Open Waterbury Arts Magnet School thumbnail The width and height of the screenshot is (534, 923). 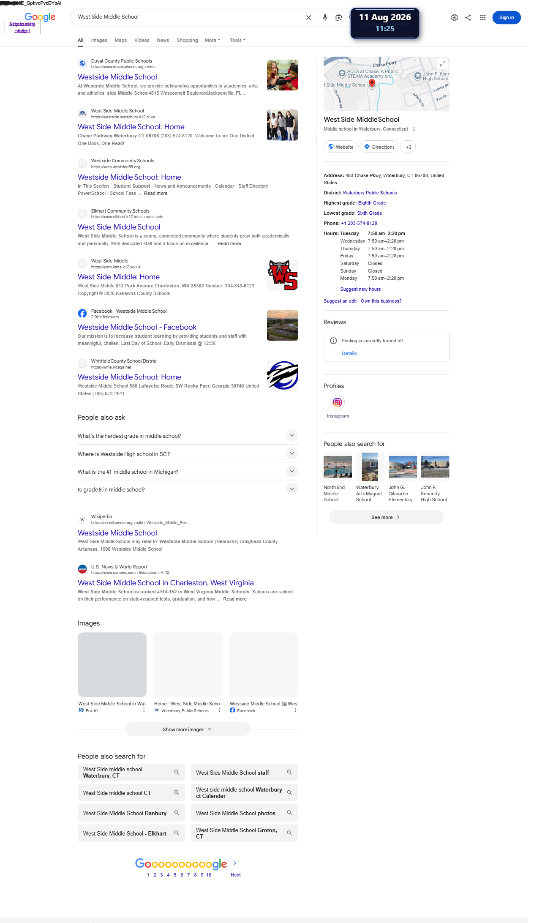point(370,467)
